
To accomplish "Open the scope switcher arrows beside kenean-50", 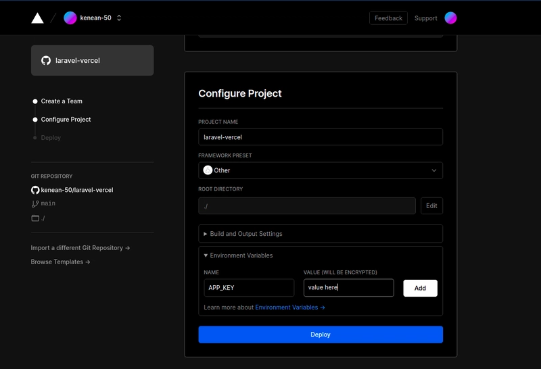I will (119, 18).
